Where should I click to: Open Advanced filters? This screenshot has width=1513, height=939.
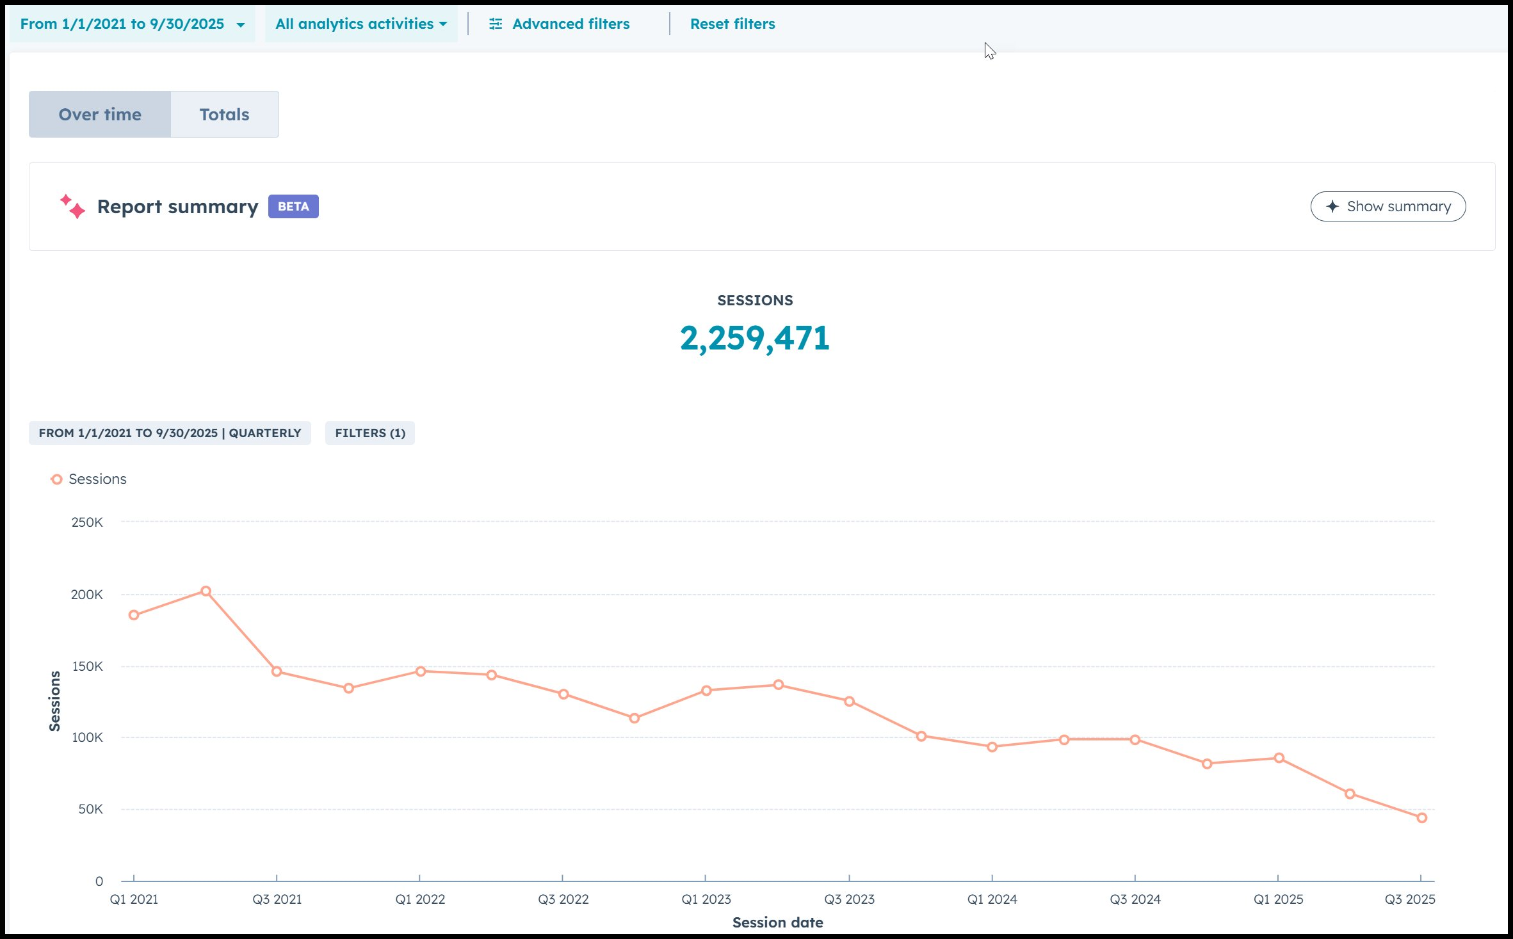coord(570,24)
